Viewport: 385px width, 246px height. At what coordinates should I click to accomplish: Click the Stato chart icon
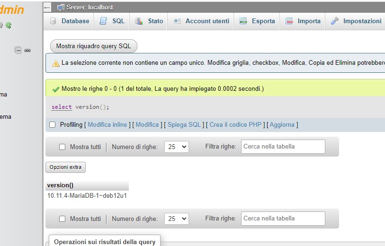point(139,21)
